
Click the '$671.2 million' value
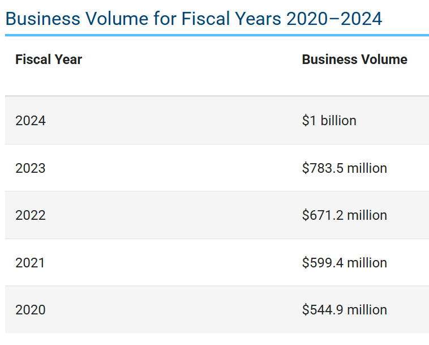[344, 215]
